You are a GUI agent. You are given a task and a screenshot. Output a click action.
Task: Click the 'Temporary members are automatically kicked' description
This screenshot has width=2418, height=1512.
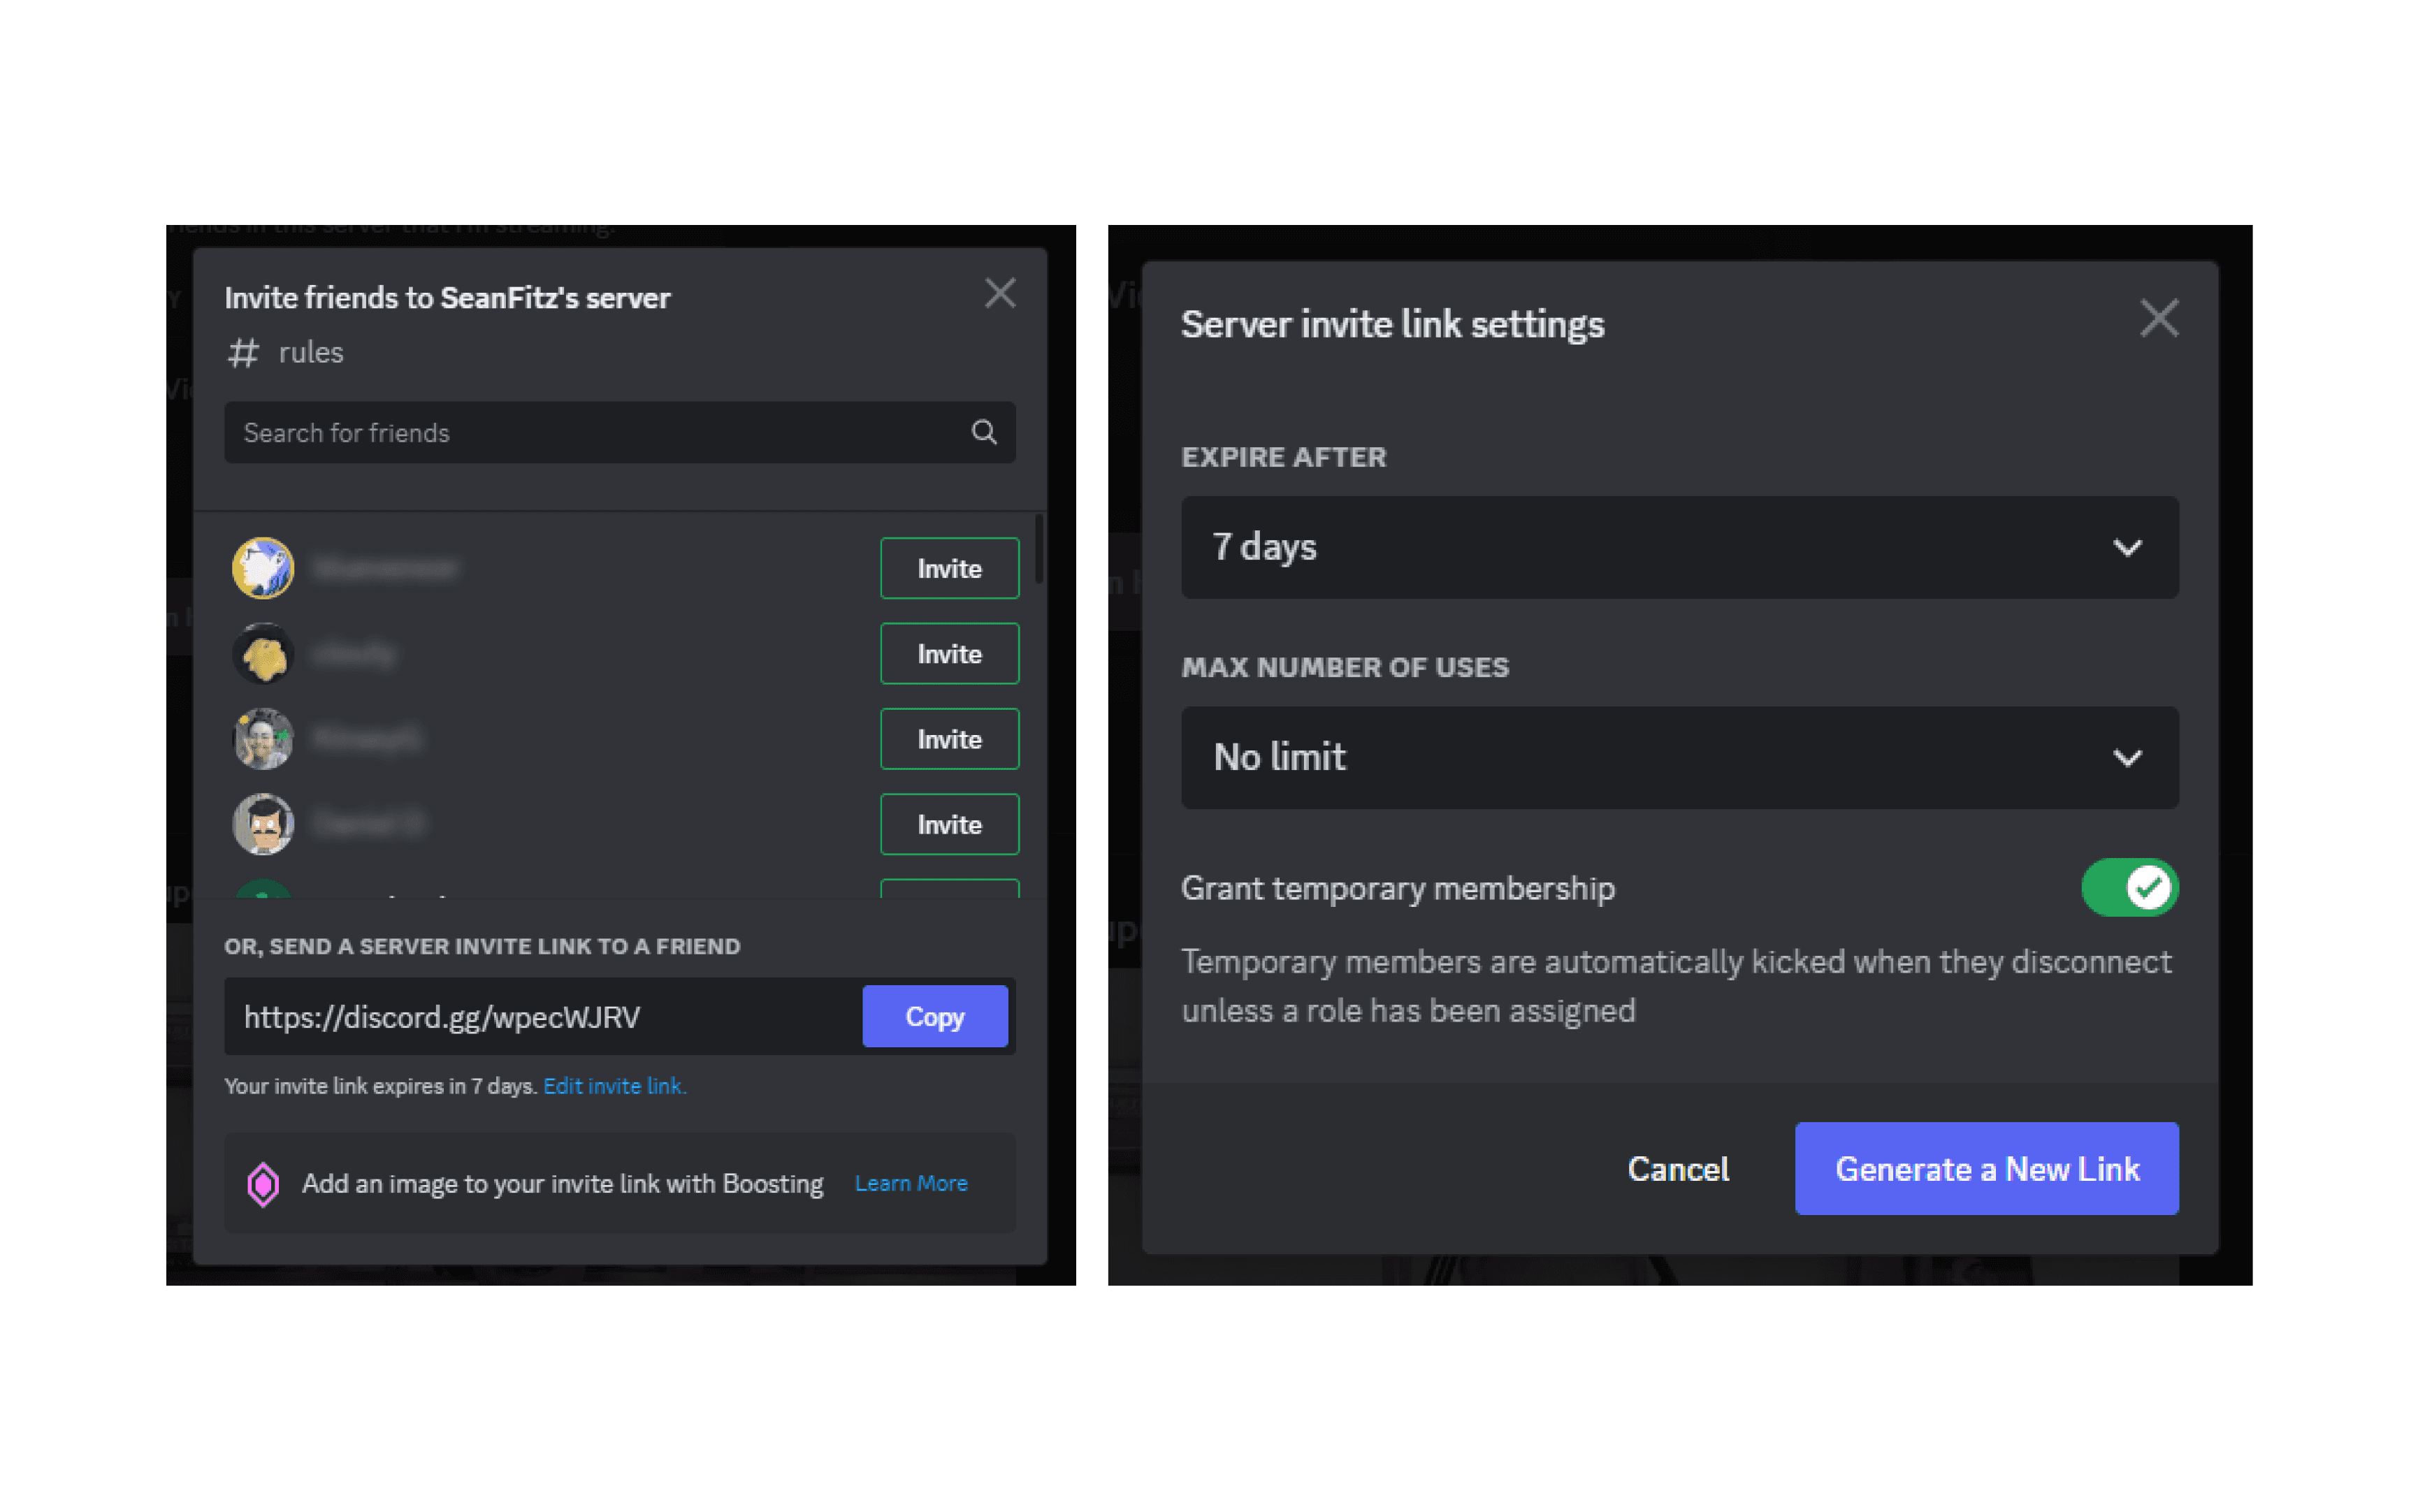(x=1676, y=986)
